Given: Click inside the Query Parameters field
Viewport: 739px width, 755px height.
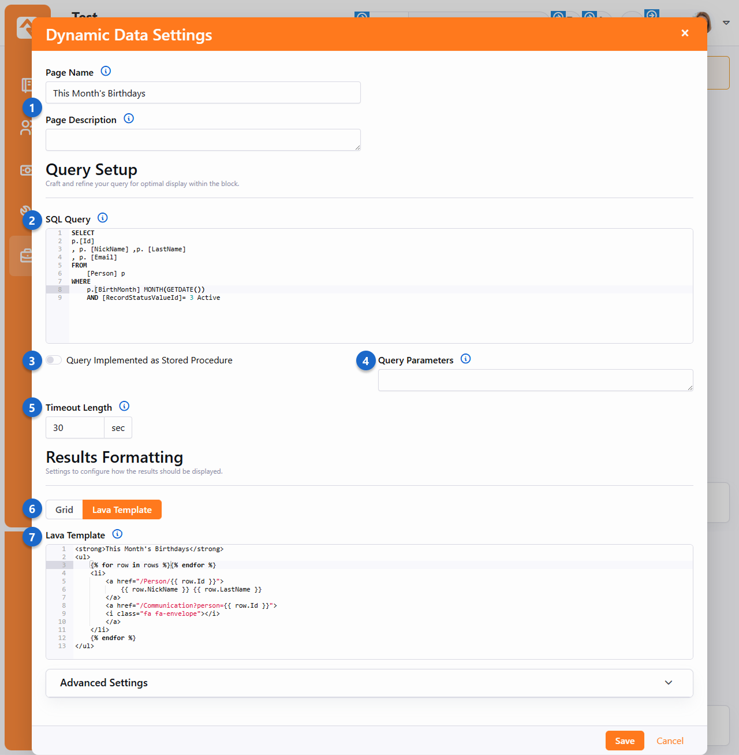Looking at the screenshot, I should point(535,380).
